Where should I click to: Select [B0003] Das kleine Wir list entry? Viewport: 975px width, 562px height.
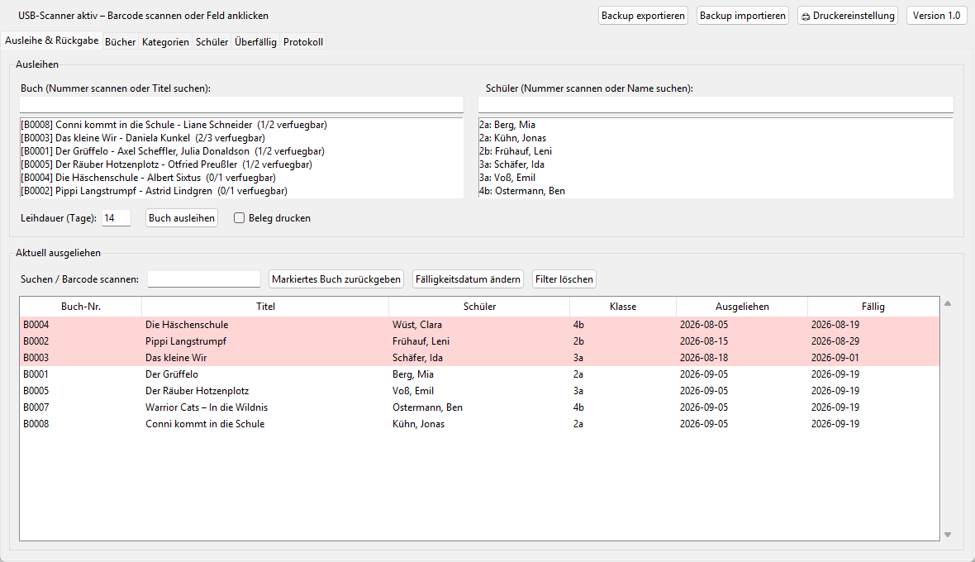(241, 138)
